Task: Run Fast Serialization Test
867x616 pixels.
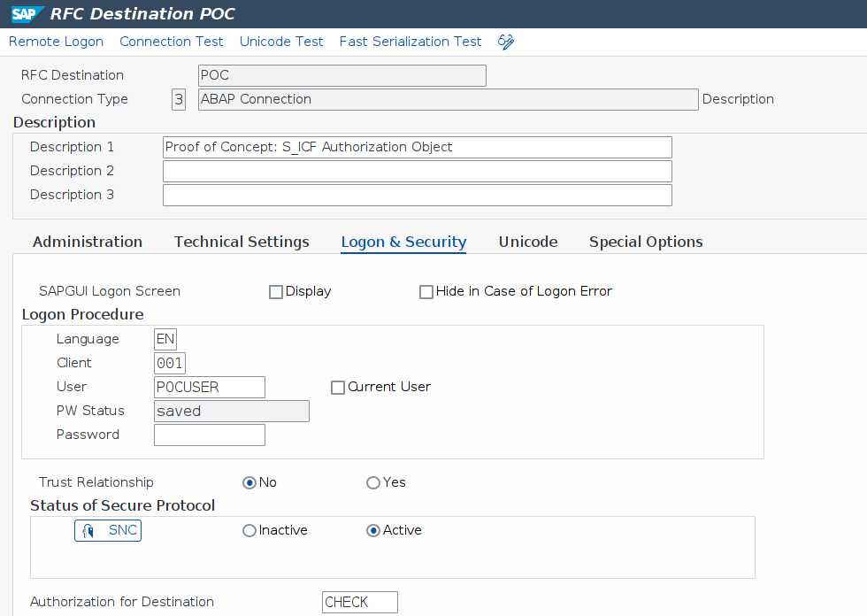Action: click(410, 42)
